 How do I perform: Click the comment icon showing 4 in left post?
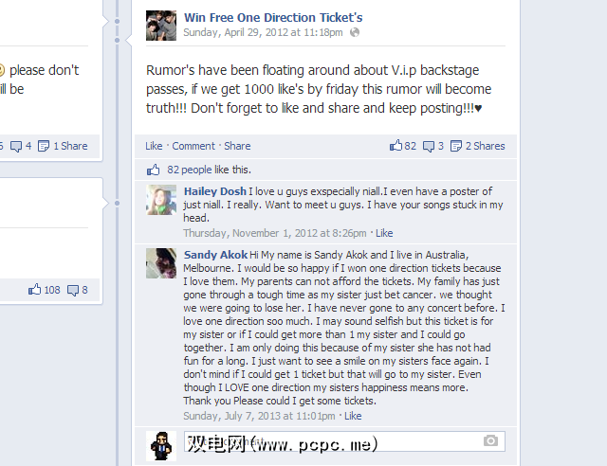coord(16,146)
